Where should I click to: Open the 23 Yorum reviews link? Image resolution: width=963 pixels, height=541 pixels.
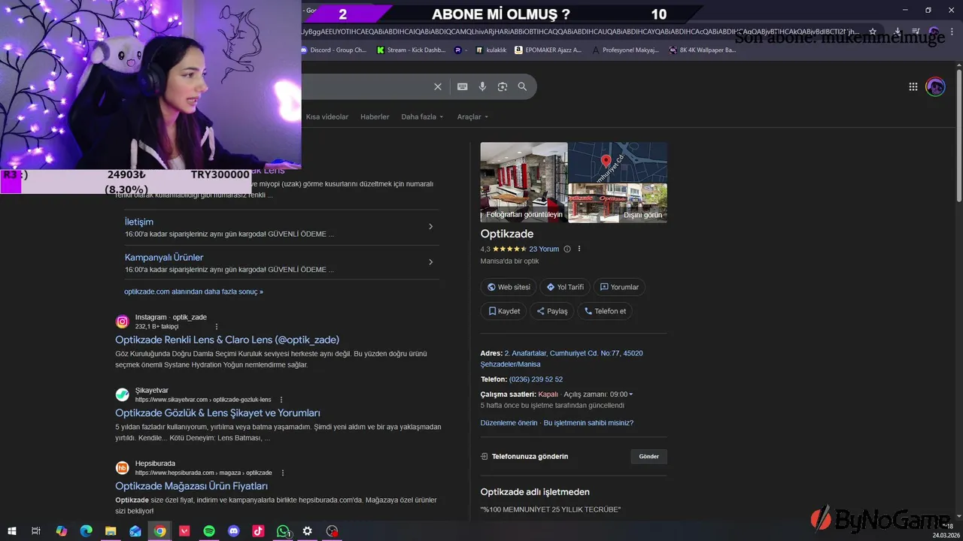pyautogui.click(x=544, y=249)
